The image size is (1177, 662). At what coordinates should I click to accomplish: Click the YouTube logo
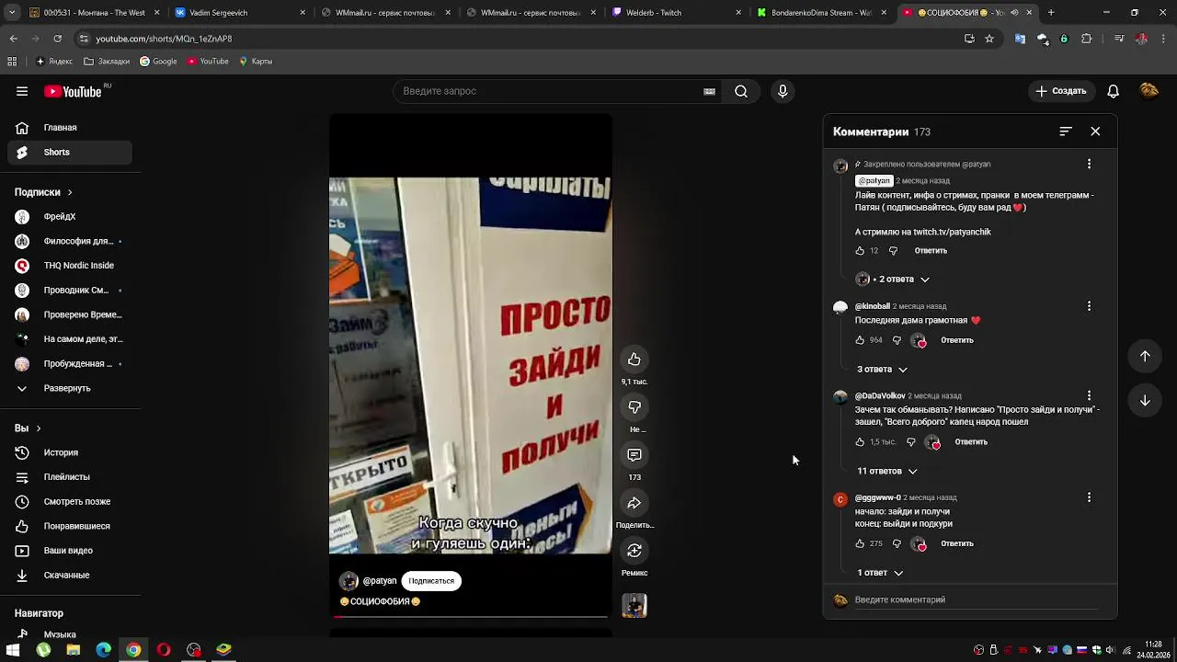tap(73, 91)
